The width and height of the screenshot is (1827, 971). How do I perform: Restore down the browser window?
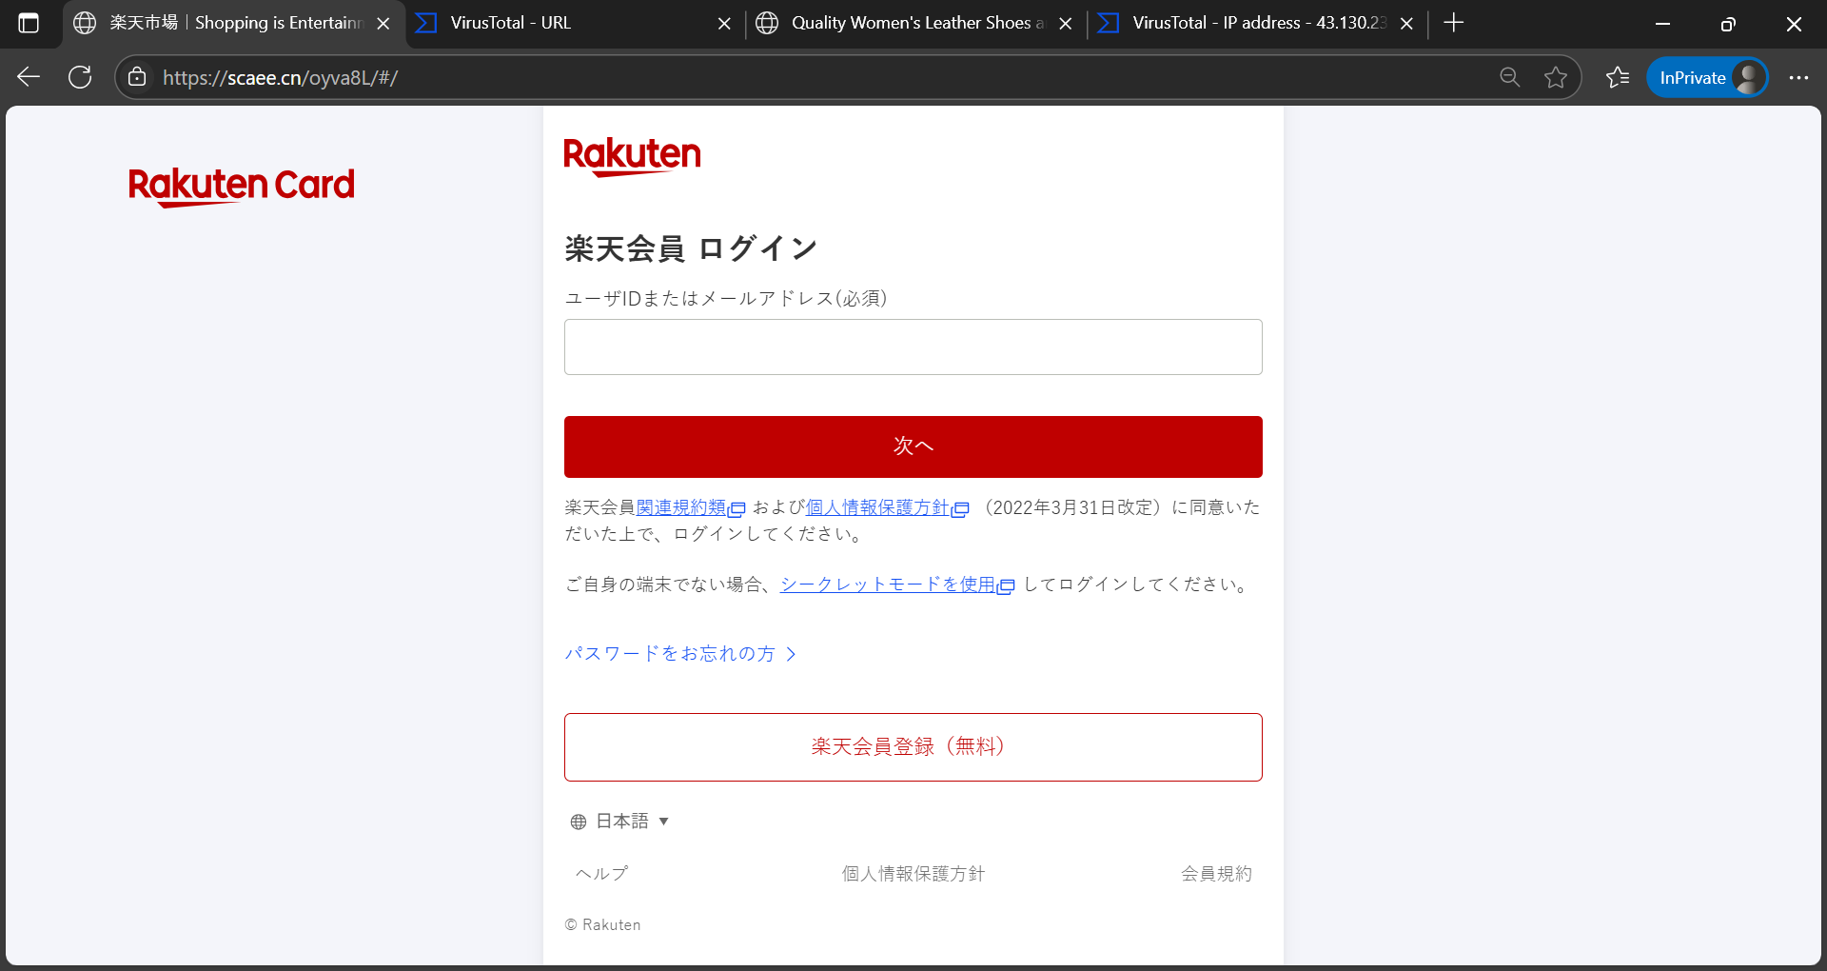pos(1728,24)
